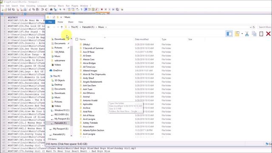Screen dimensions: 272x153
Task: Click the Search Music input box
Action: pos(264,27)
